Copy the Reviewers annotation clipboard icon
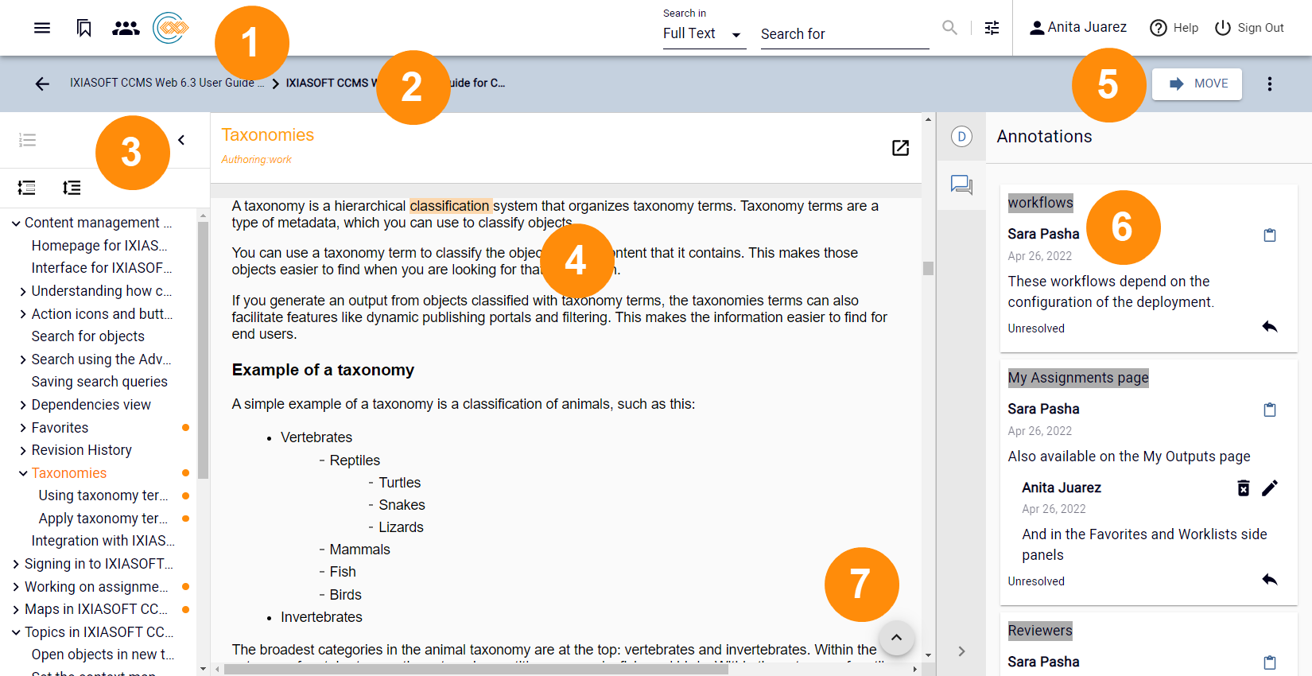This screenshot has height=676, width=1312. (1269, 662)
